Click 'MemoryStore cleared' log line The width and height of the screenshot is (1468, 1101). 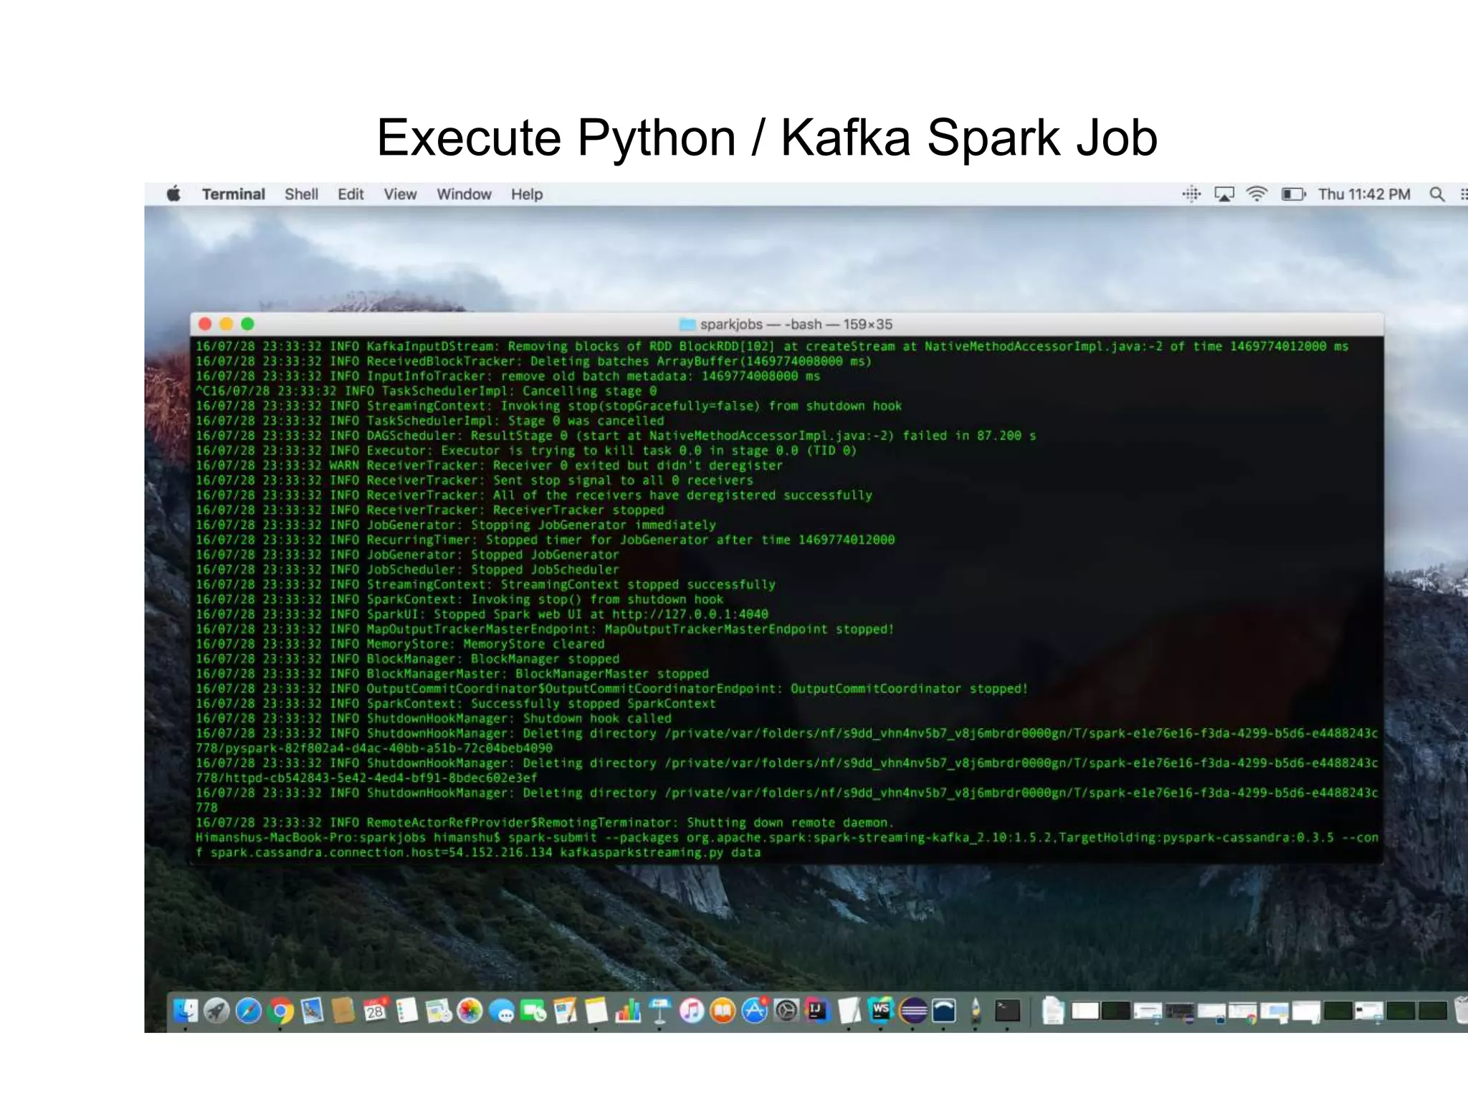tap(400, 644)
